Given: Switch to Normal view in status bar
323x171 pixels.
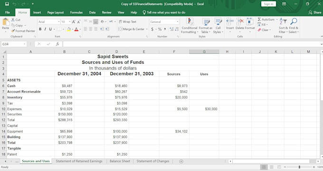Looking at the screenshot, I should pos(264,167).
